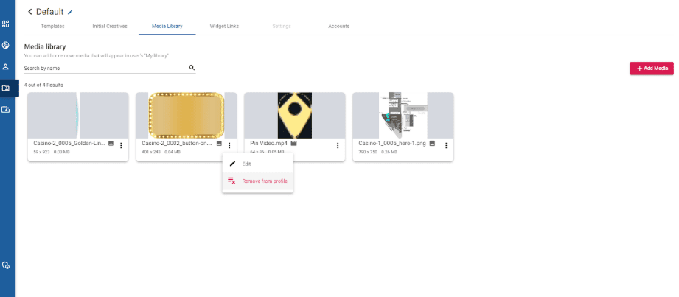This screenshot has width=679, height=297.
Task: Click the palette icon in the left sidebar
Action: tap(6, 46)
